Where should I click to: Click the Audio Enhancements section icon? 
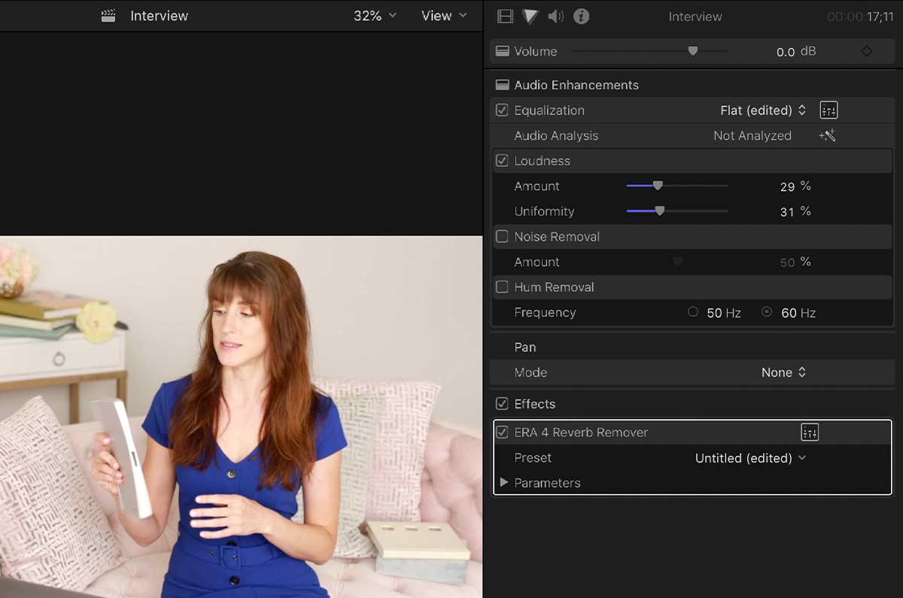click(x=502, y=85)
